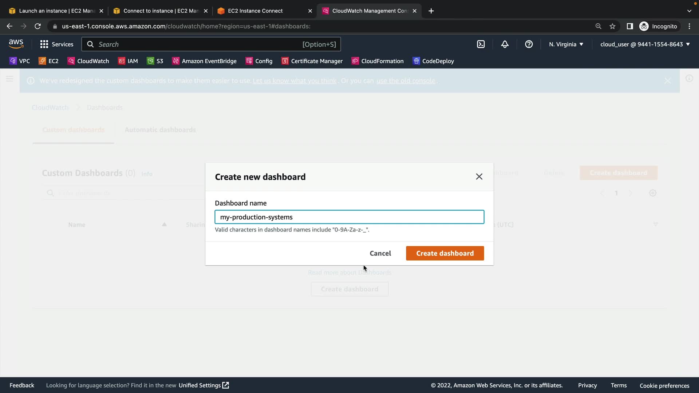Viewport: 699px width, 393px height.
Task: Click the Dashboard name input field
Action: coord(349,217)
